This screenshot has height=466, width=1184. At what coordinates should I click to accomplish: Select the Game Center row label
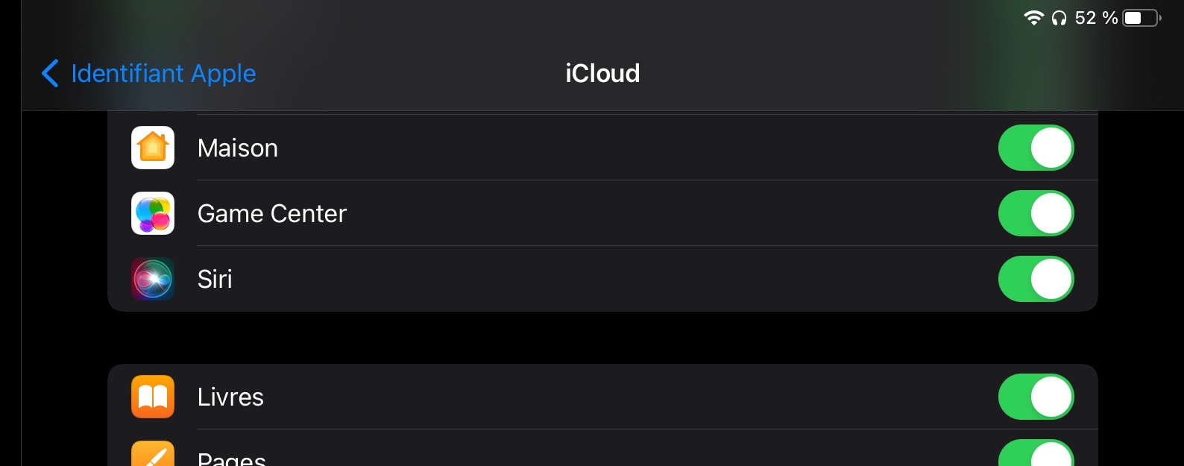pos(272,214)
